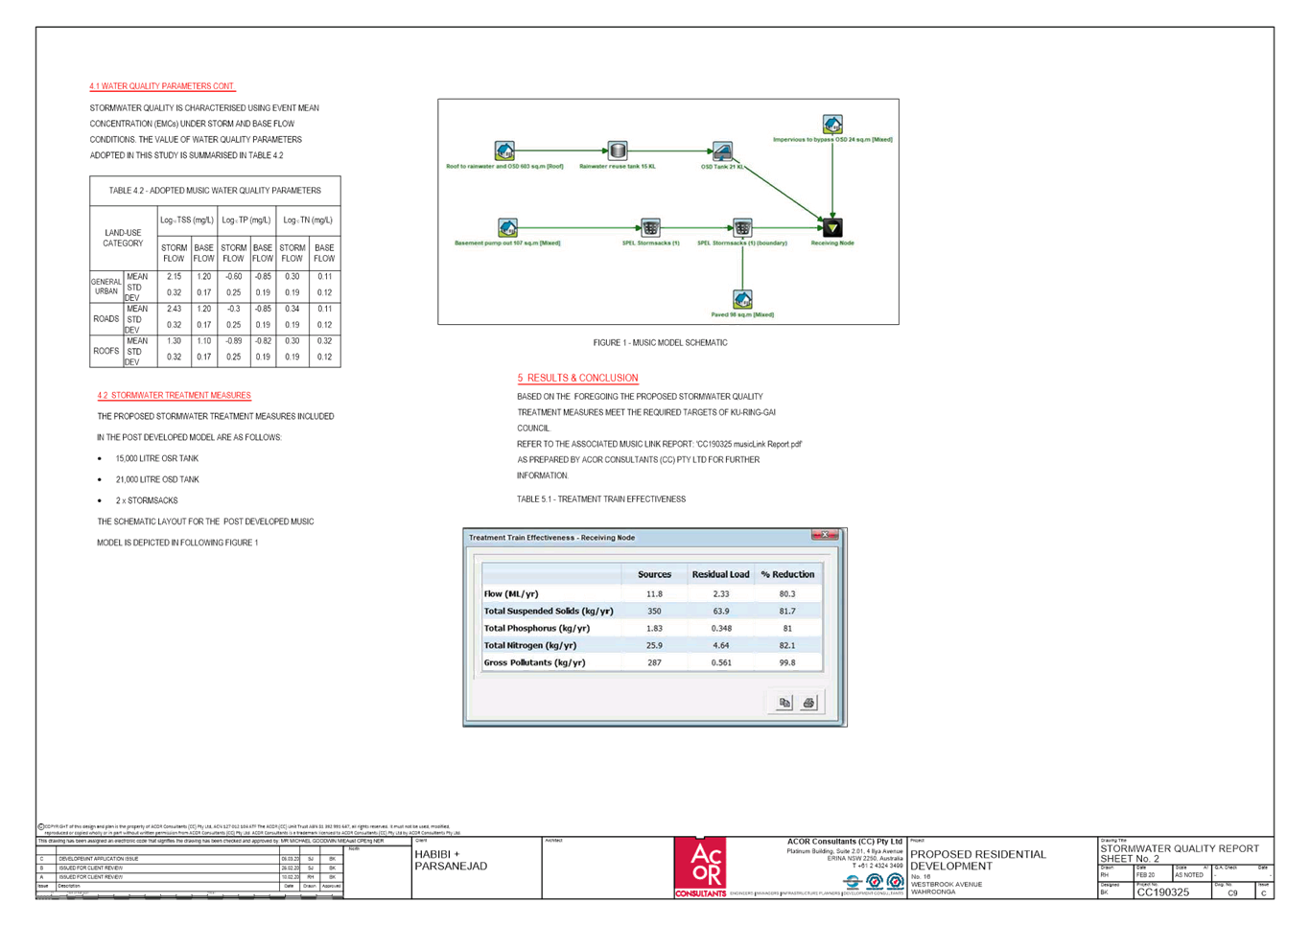The width and height of the screenshot is (1310, 926).
Task: Click the Receiving Node label text
Action: [x=832, y=243]
